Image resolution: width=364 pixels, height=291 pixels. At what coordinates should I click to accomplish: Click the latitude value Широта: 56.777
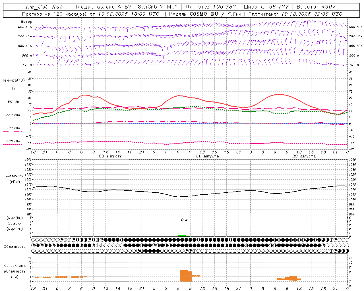pyautogui.click(x=266, y=7)
